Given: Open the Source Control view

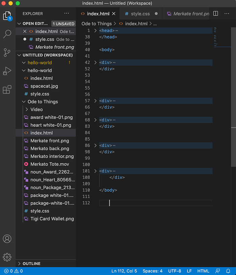Looking at the screenshot, I should [7, 52].
